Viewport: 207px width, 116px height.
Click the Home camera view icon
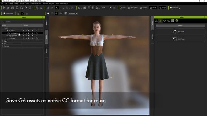coord(79,8)
